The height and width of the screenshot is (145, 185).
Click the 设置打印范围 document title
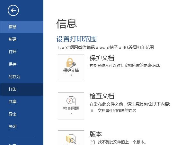coord(76,39)
